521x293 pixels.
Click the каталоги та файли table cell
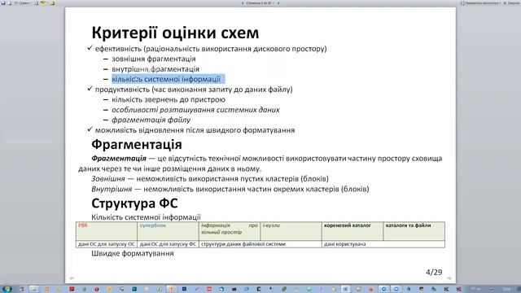414,231
